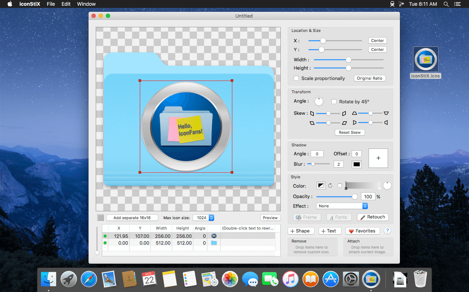Click the blue help question mark

[387, 231]
